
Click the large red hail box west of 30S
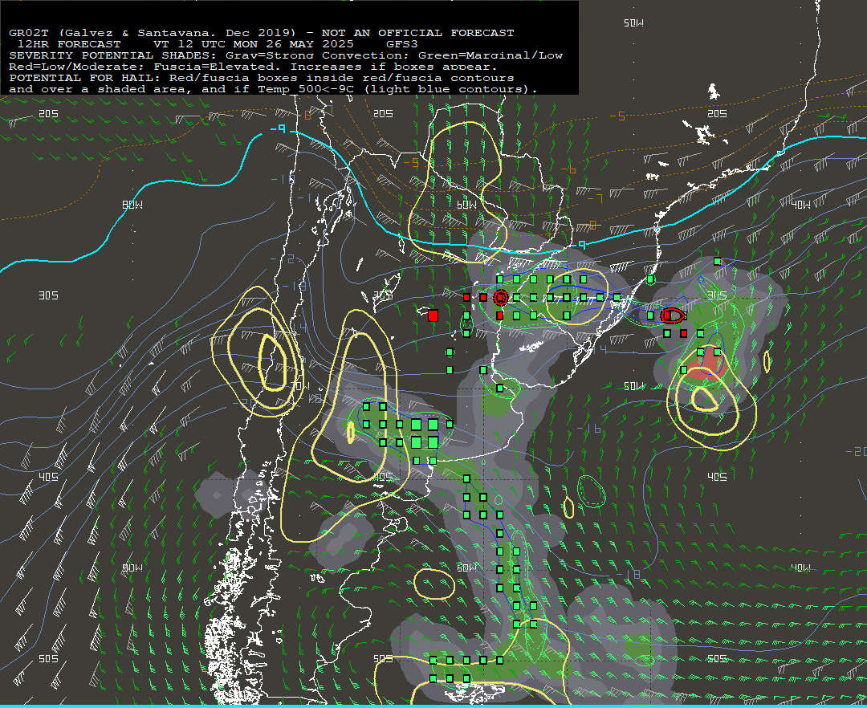[x=433, y=315]
